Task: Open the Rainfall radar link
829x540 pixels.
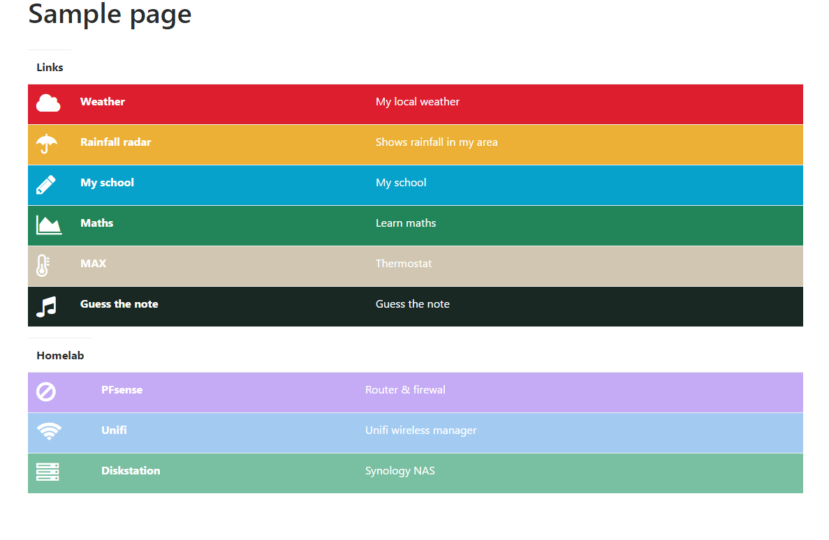Action: (x=116, y=142)
